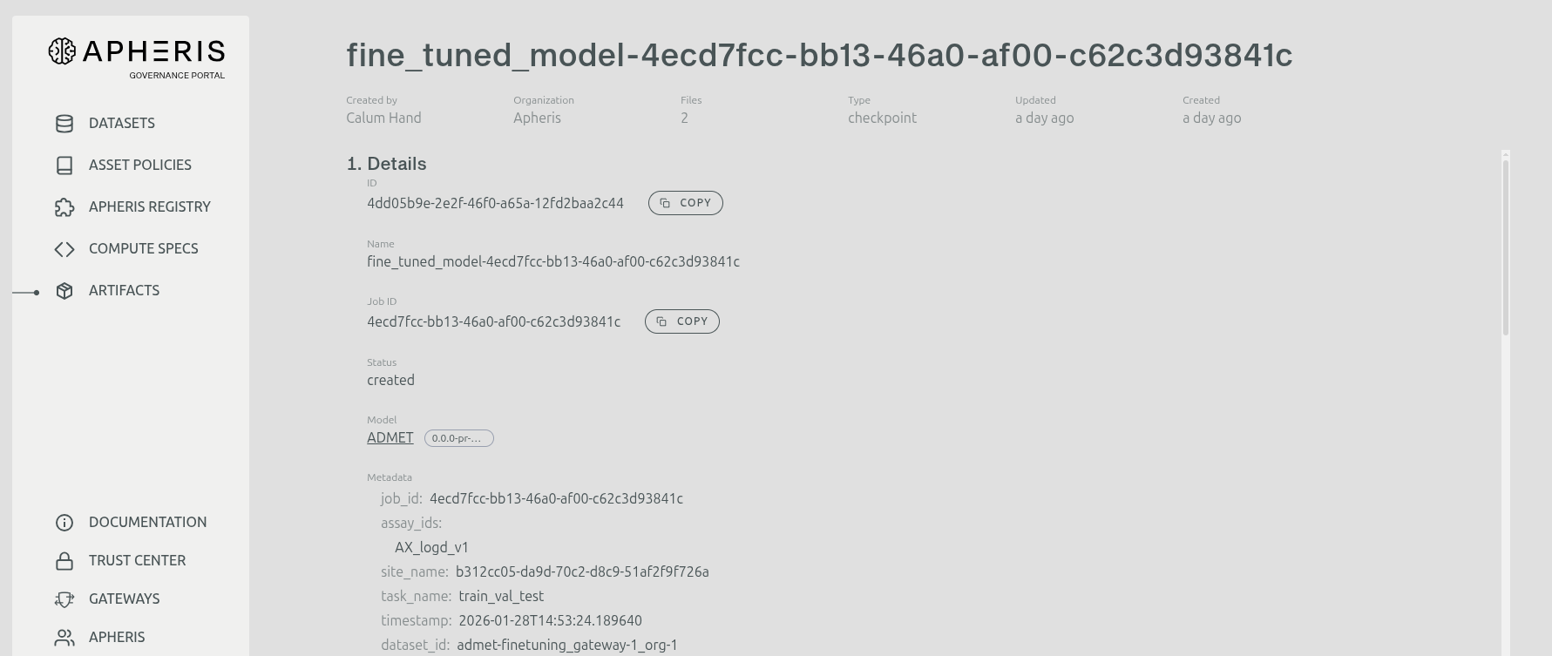Copy the Job ID value
Image resolution: width=1552 pixels, height=656 pixels.
681,321
